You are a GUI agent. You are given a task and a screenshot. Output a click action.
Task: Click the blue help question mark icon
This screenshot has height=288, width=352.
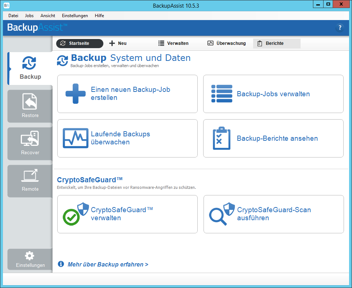(340, 28)
